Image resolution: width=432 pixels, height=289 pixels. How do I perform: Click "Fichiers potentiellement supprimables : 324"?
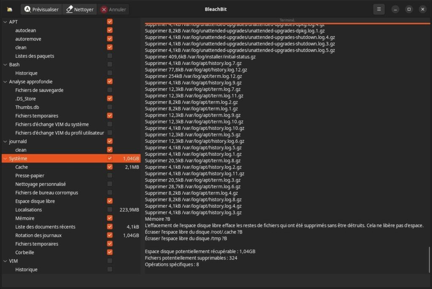(191, 258)
